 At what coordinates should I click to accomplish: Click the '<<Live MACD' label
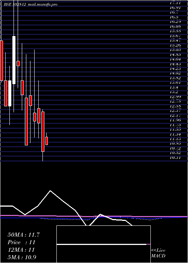158,253
